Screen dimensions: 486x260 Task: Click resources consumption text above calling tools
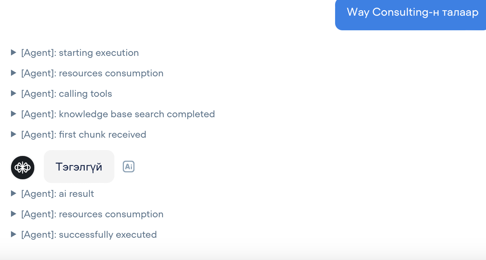[x=92, y=73]
